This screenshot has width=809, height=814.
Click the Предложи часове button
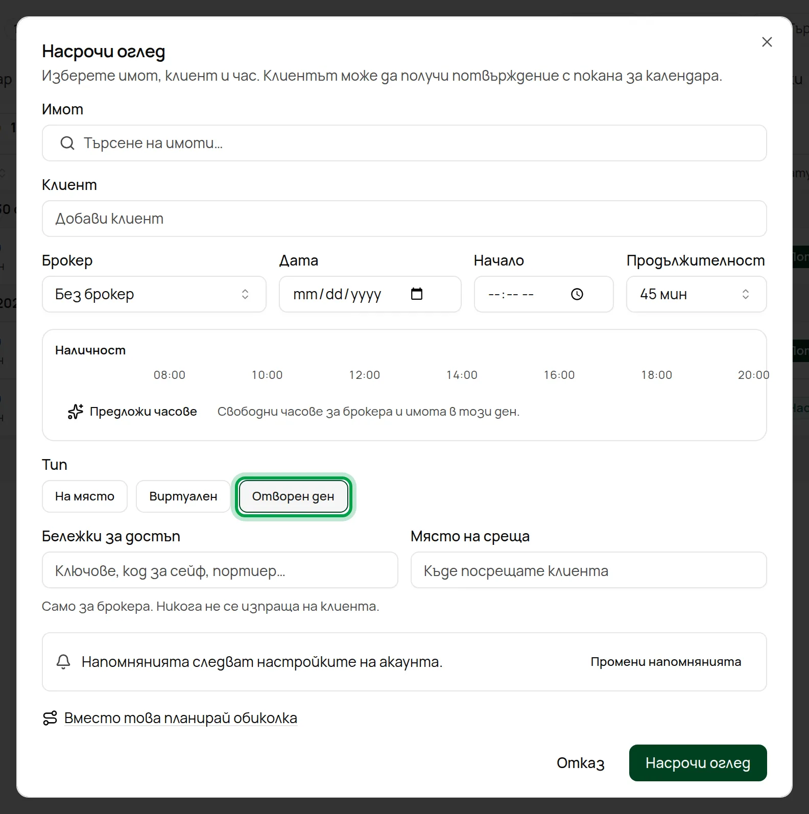pos(133,412)
